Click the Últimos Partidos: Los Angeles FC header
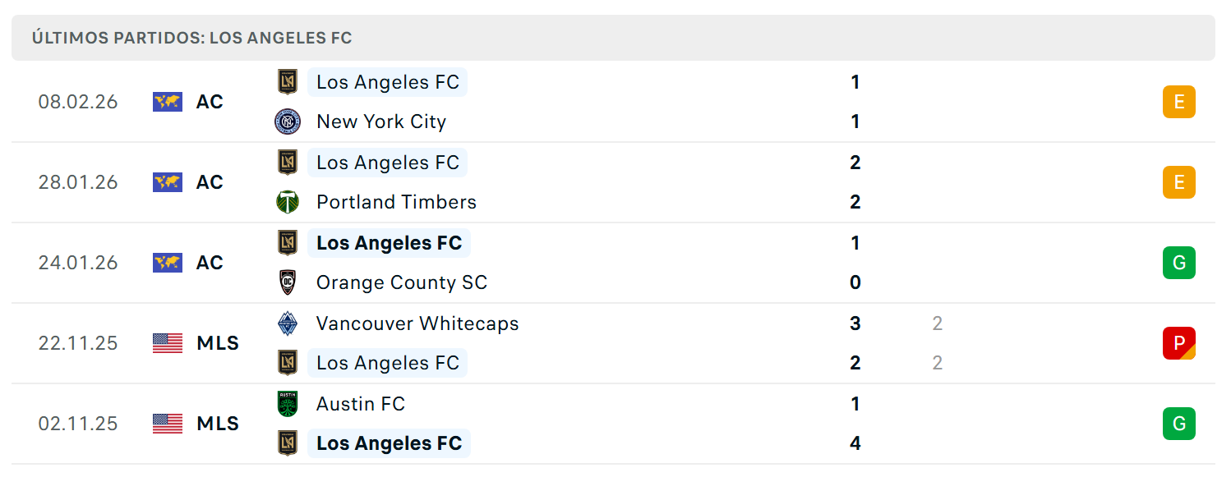 click(613, 38)
